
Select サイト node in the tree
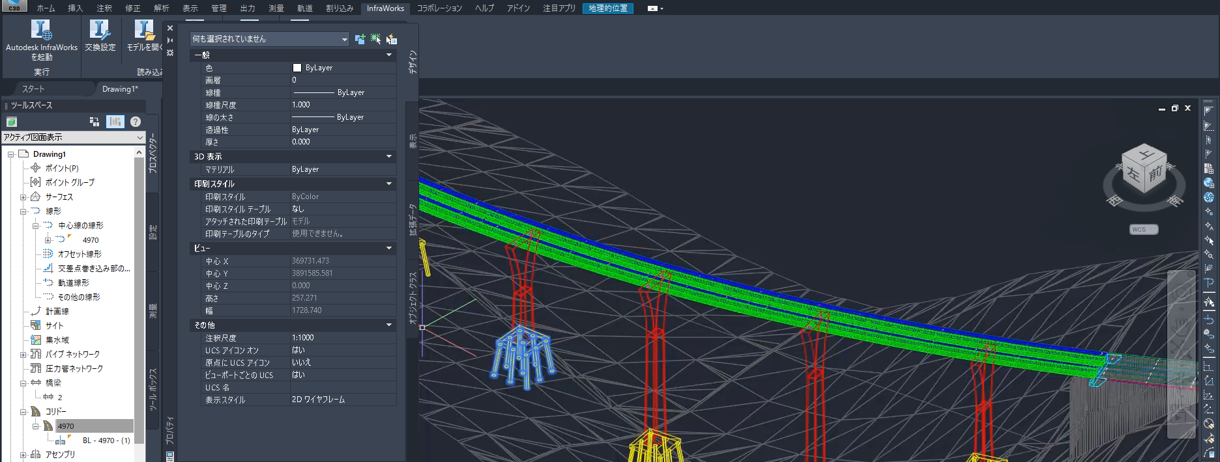(x=55, y=325)
